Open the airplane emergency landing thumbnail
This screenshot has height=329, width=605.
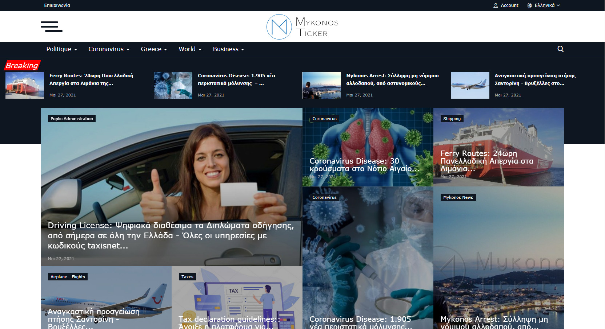470,85
